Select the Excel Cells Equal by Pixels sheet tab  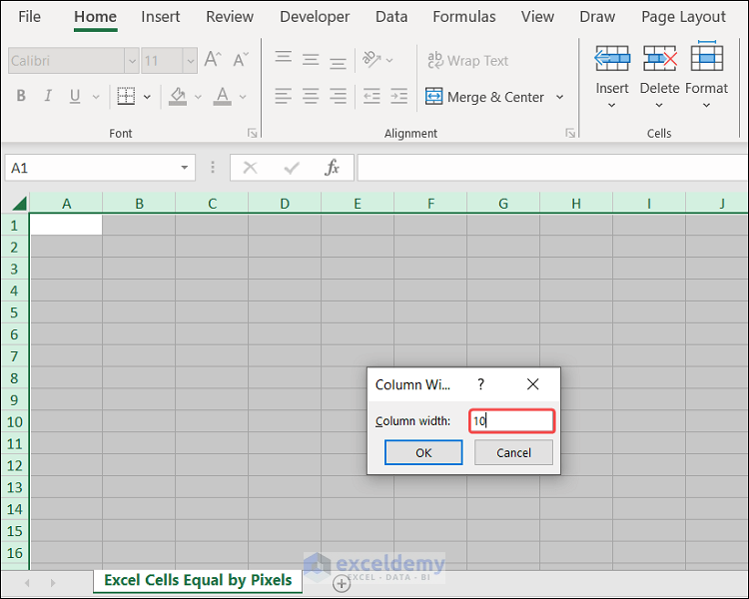tap(198, 580)
